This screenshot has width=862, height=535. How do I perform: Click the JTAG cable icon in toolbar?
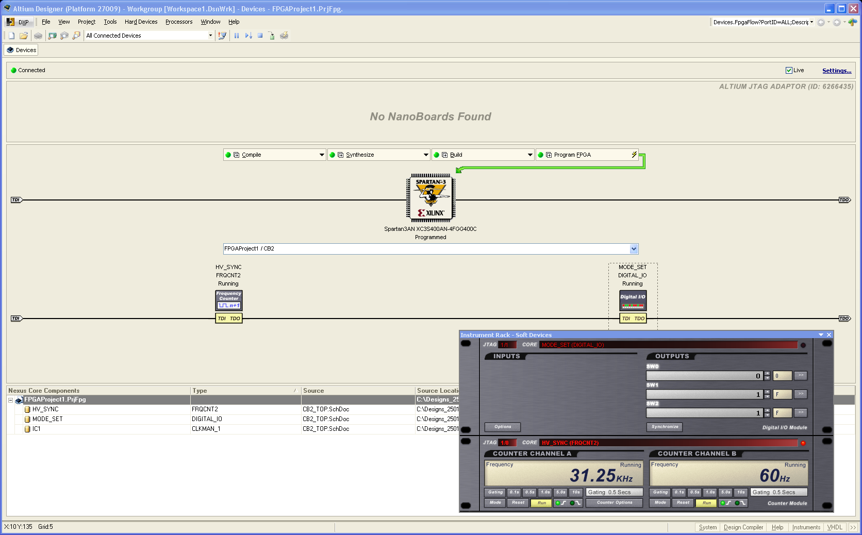(x=222, y=36)
